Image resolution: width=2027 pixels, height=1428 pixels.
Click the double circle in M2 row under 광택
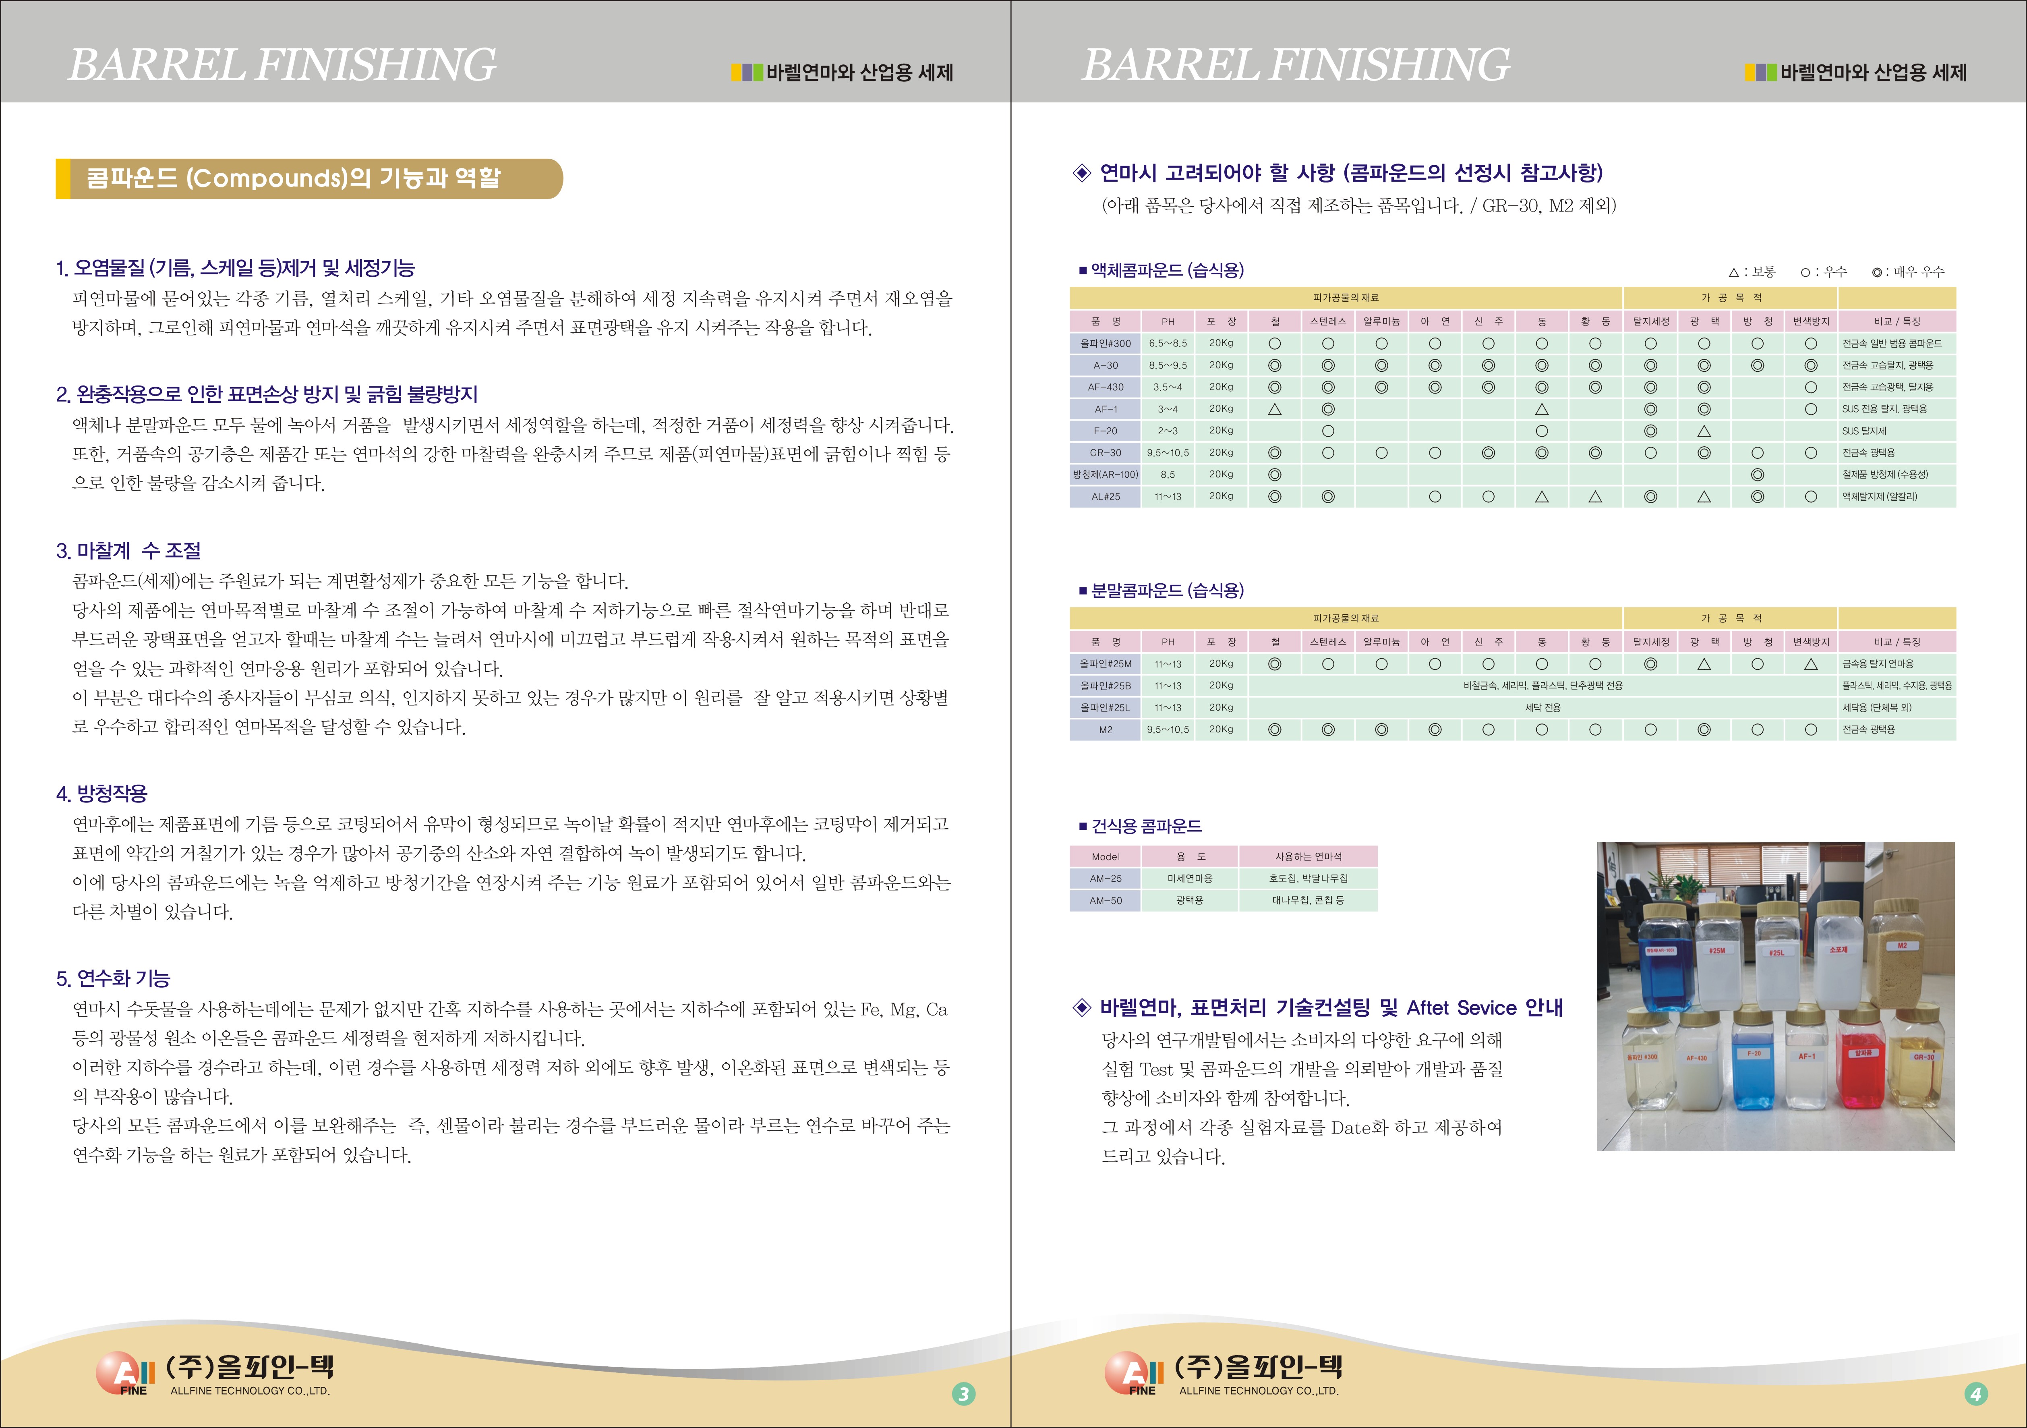1704,730
